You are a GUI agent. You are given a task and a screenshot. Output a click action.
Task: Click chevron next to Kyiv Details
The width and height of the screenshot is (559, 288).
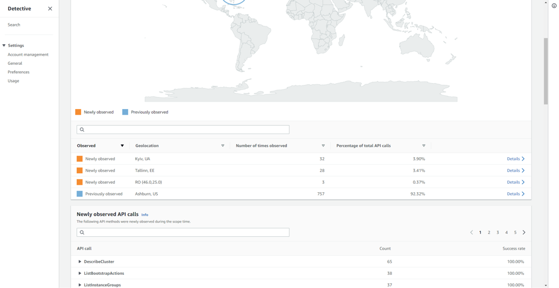click(x=523, y=159)
